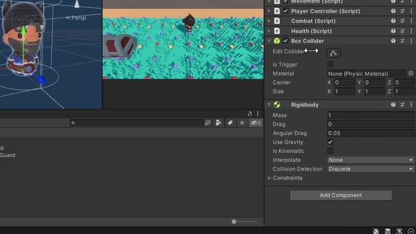The width and height of the screenshot is (416, 234).
Task: Click the treasure chest in Game view
Action: 119,47
